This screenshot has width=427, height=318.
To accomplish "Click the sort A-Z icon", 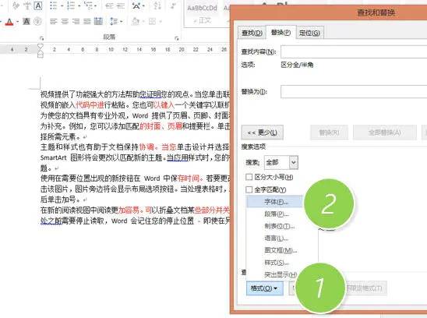I will coord(157,5).
